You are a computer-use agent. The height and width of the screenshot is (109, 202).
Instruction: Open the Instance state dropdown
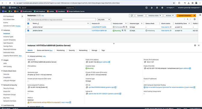154,16
